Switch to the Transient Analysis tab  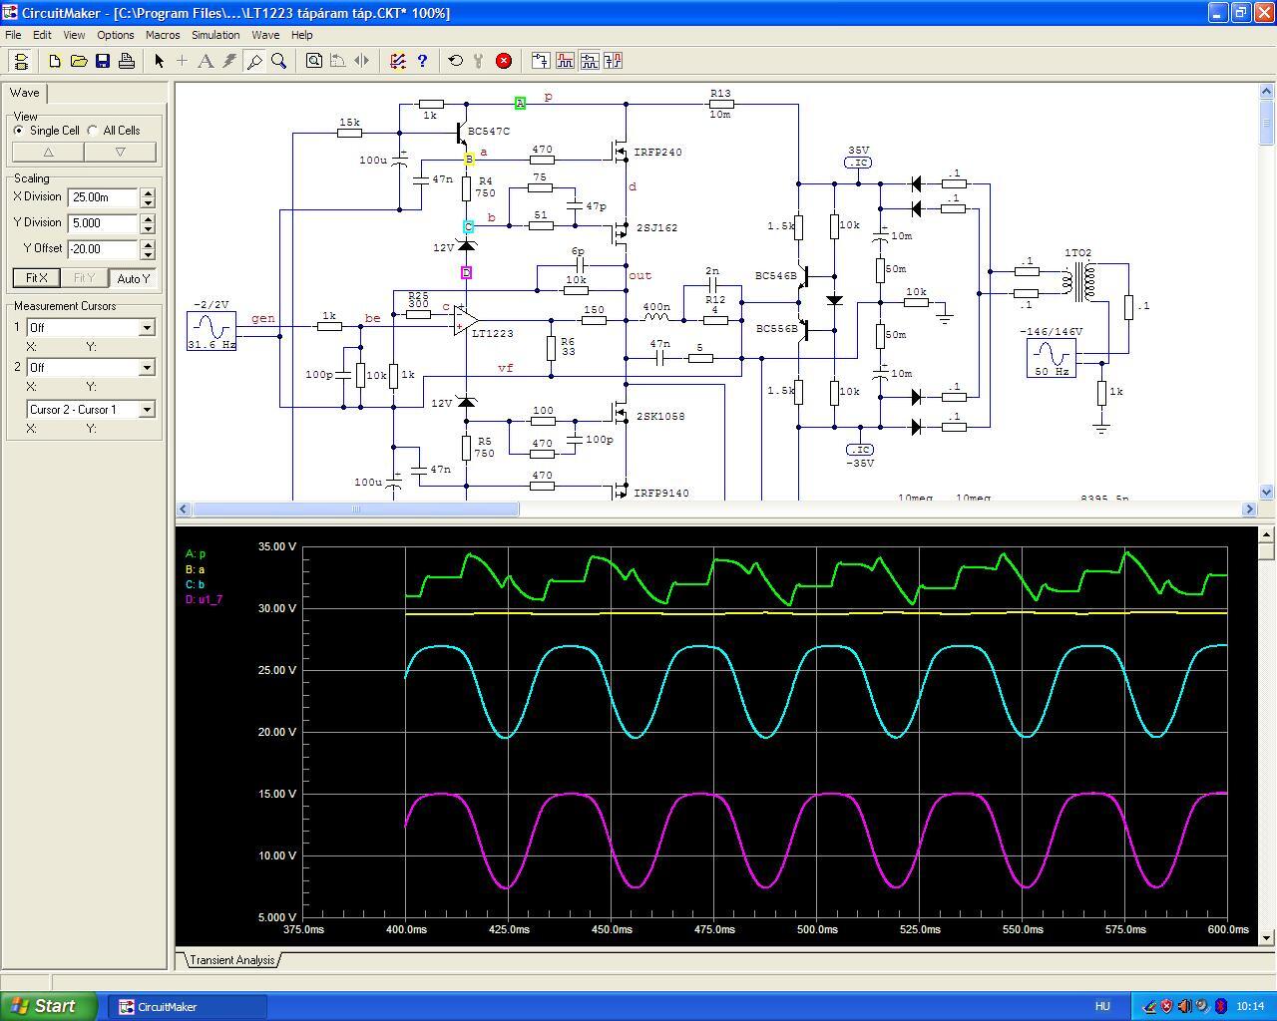(x=231, y=960)
